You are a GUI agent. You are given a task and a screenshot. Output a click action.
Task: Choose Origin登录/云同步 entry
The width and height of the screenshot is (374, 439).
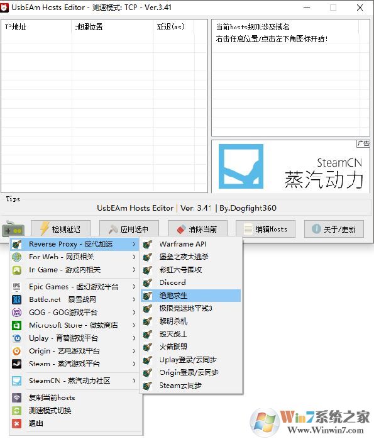[191, 373]
